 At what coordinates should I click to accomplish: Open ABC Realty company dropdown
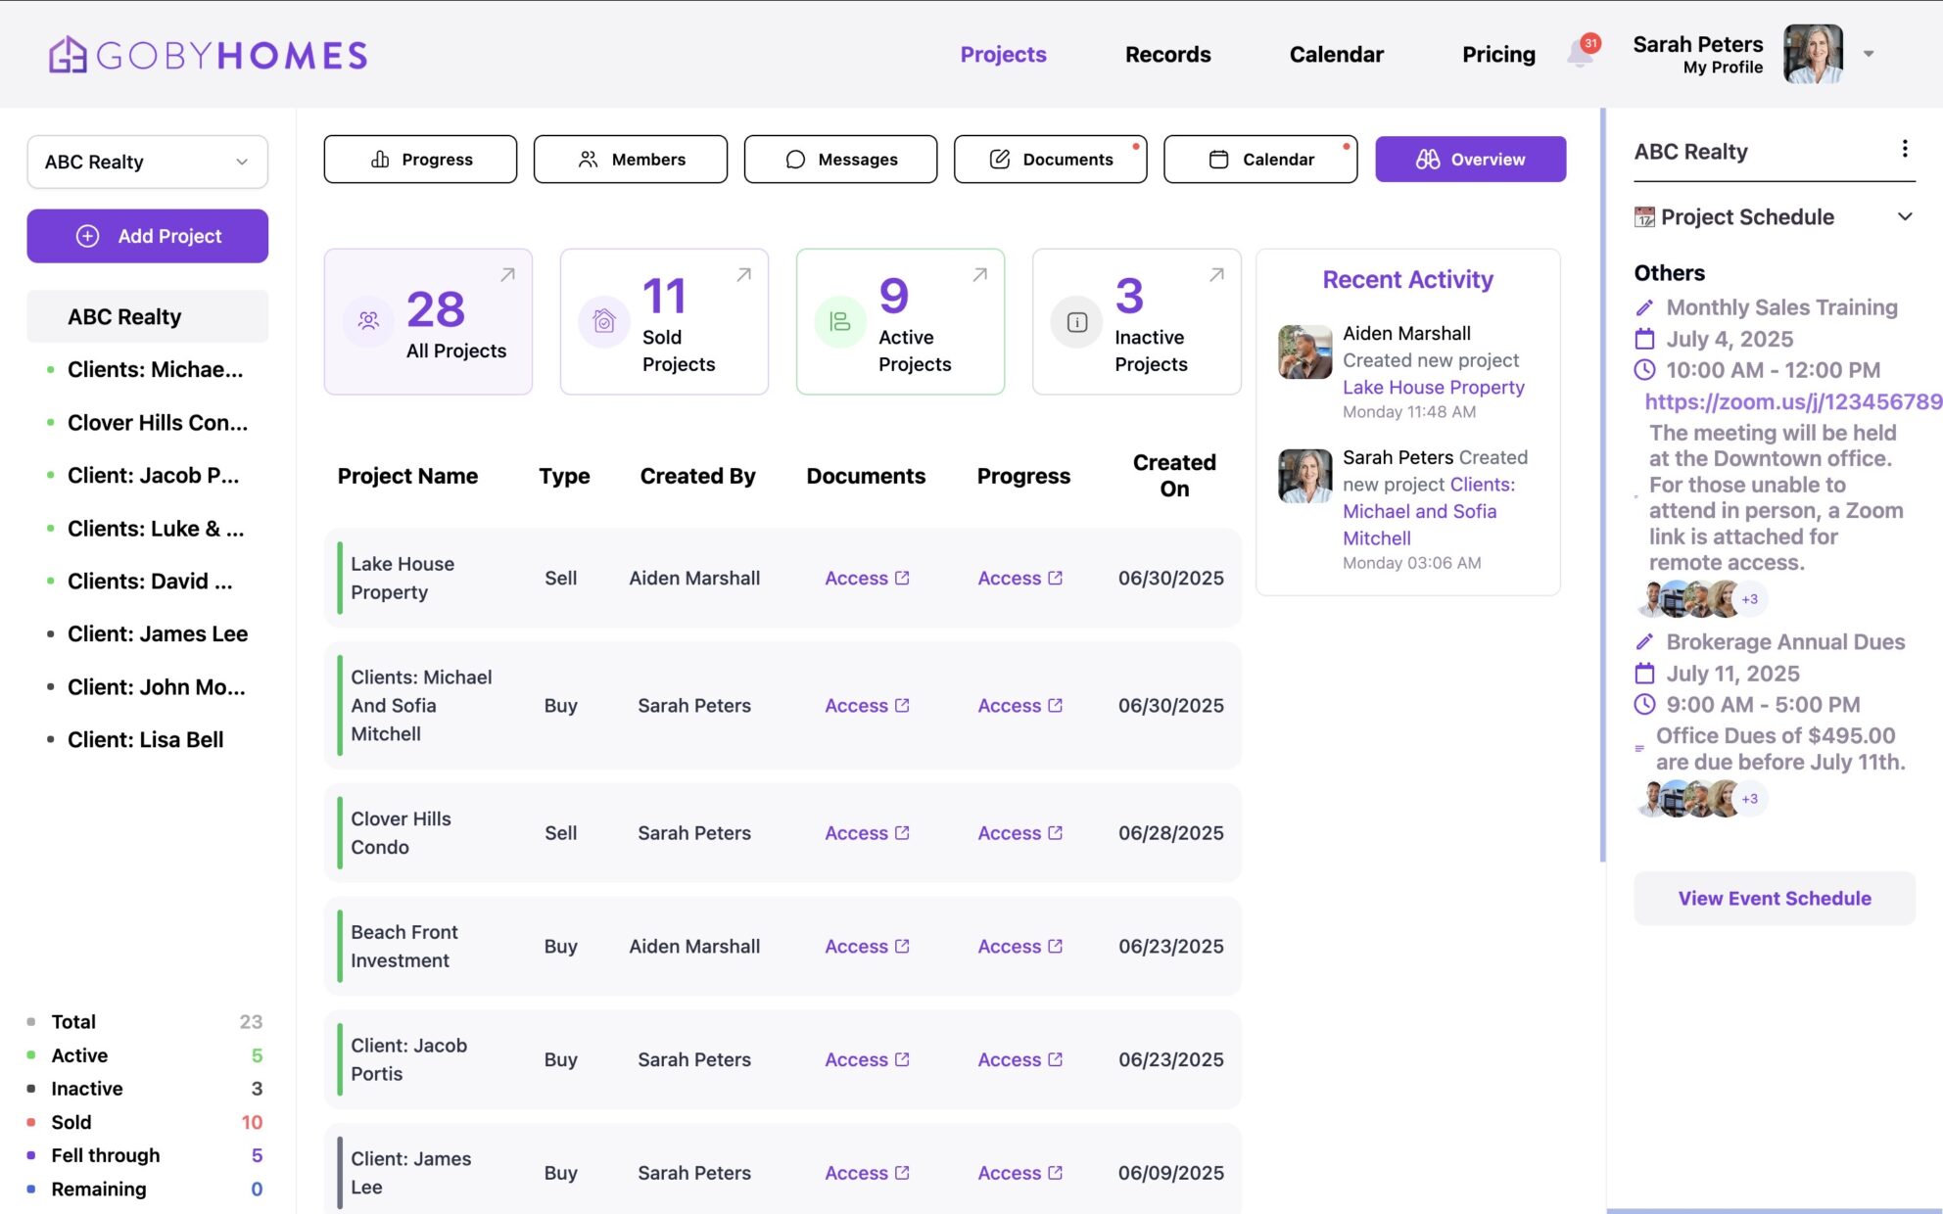click(x=147, y=162)
